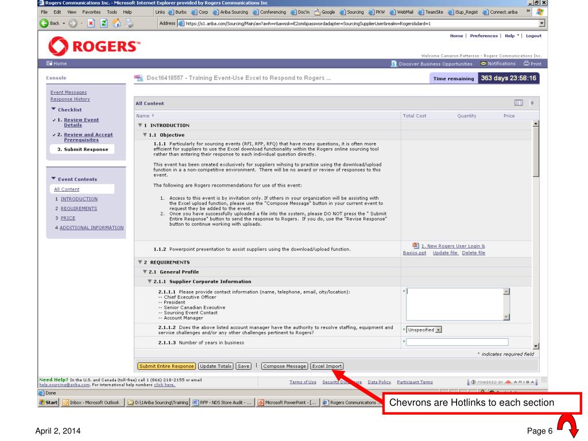Image resolution: width=588 pixels, height=441 pixels.
Task: Switch to Inbox - Microsoft Outlook taskbar item
Action: pos(92,403)
